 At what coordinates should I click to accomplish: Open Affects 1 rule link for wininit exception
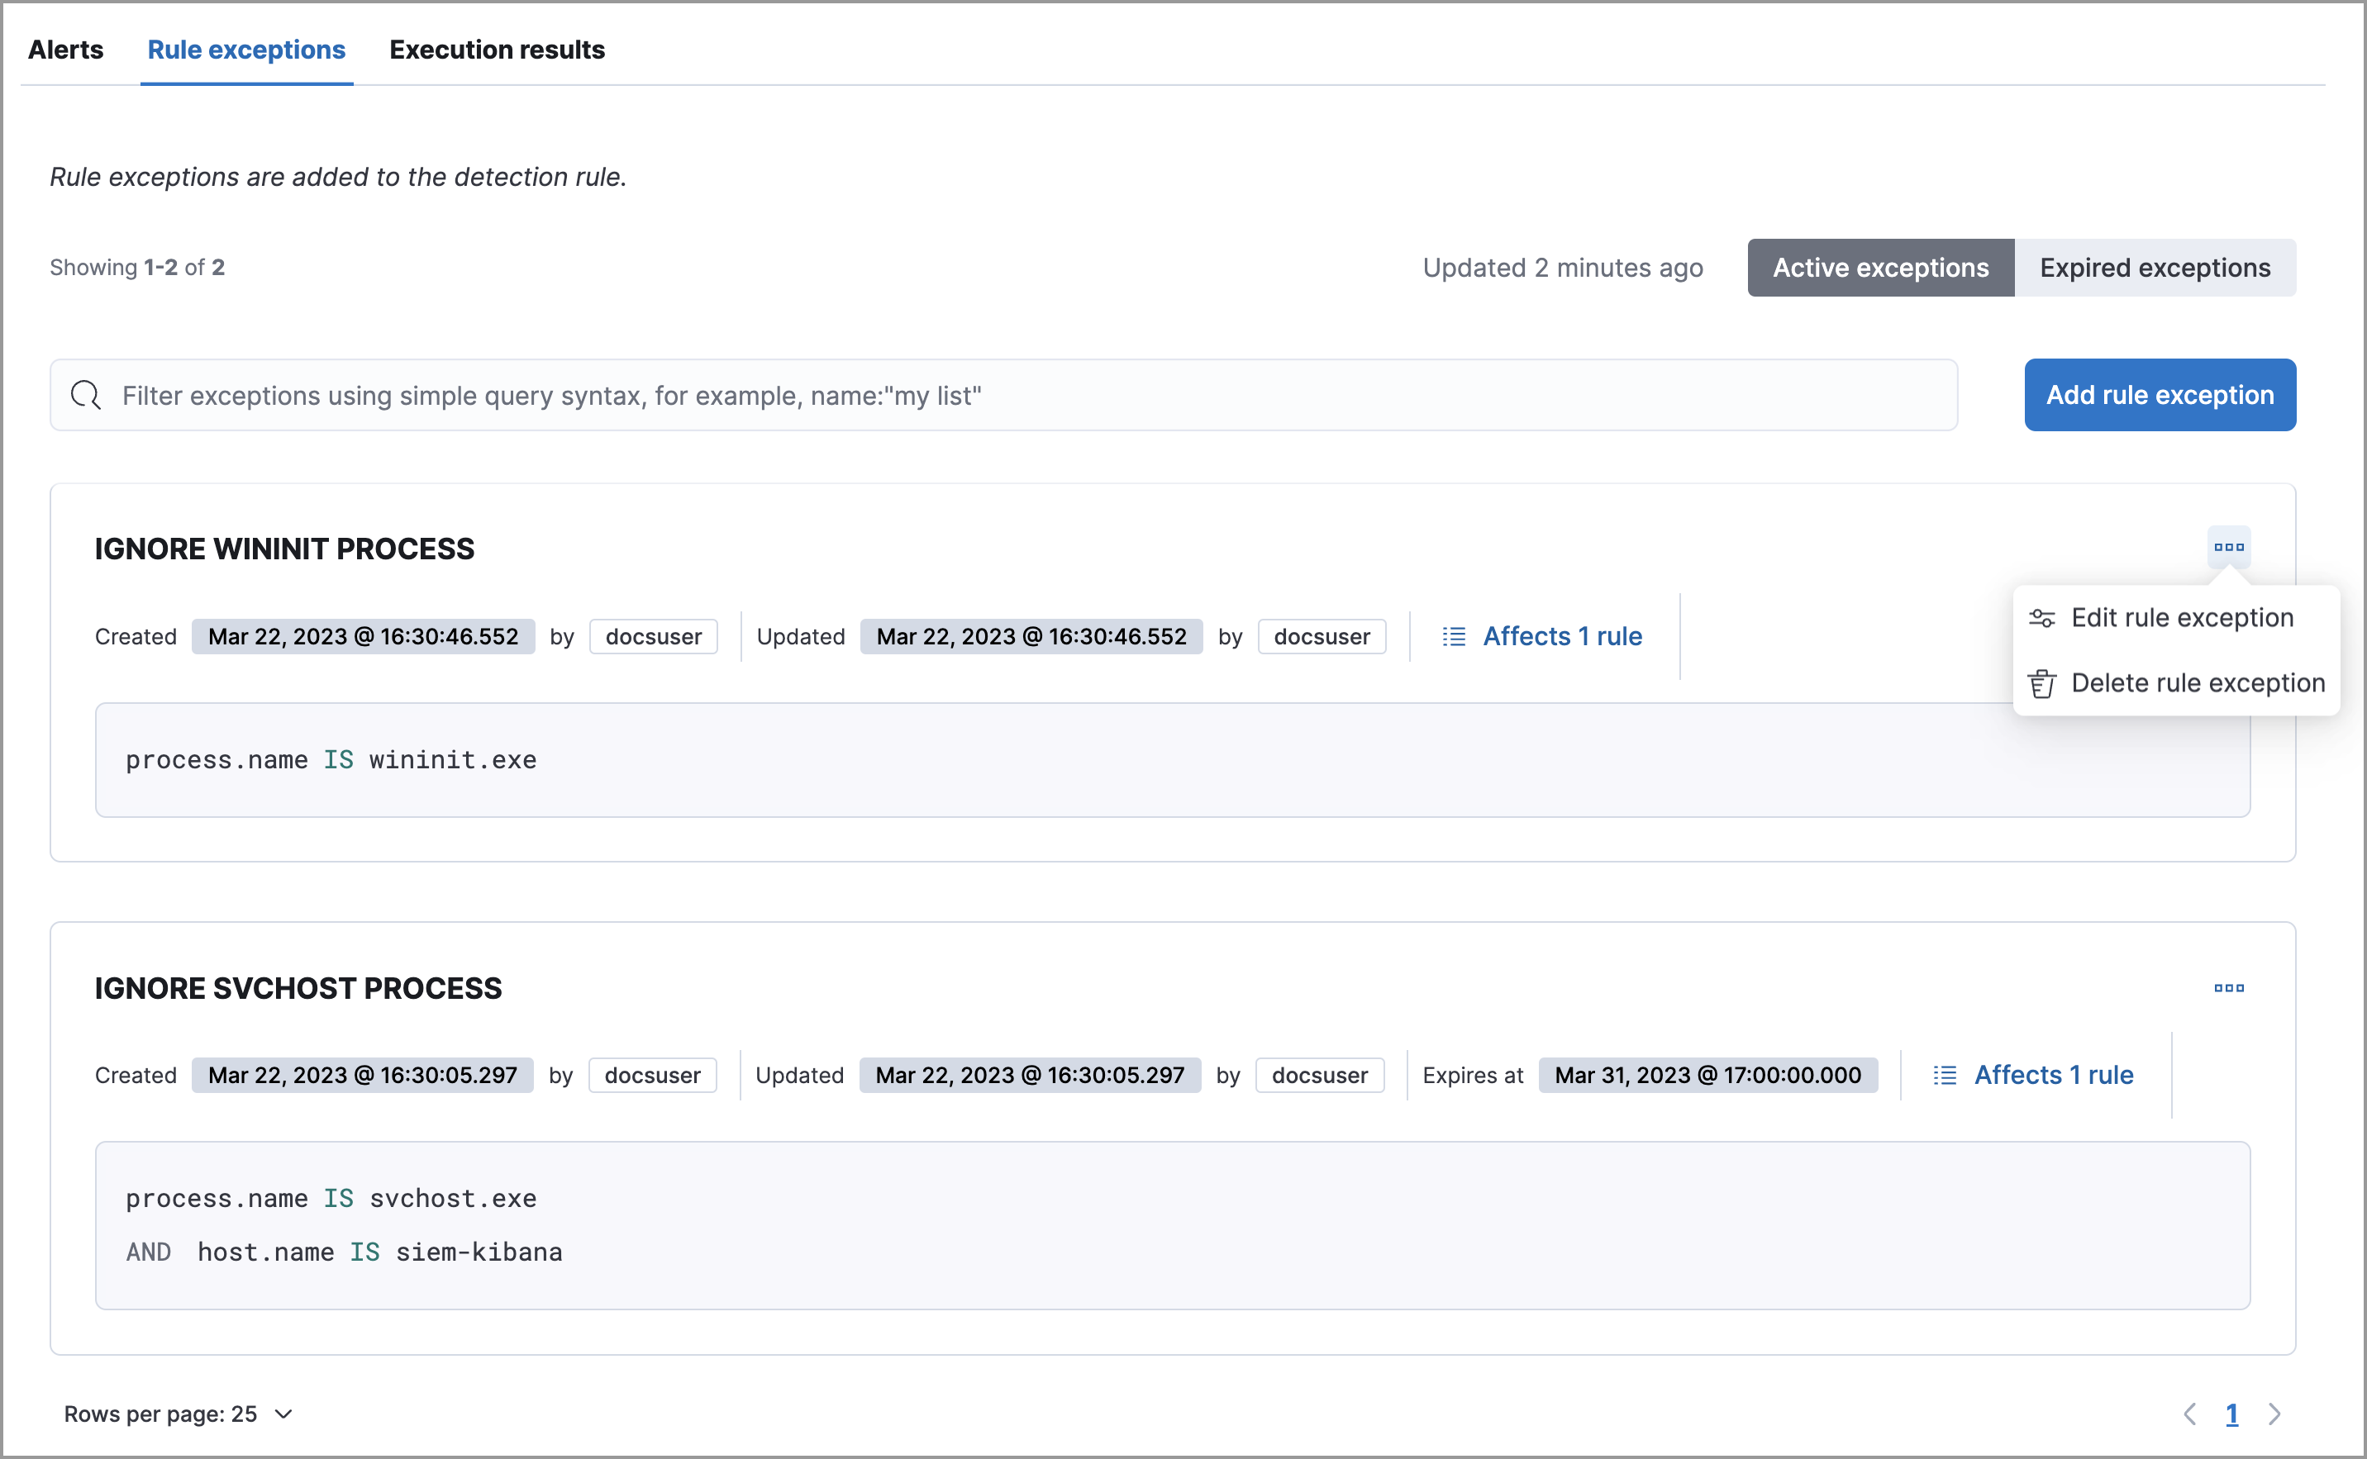click(1561, 637)
